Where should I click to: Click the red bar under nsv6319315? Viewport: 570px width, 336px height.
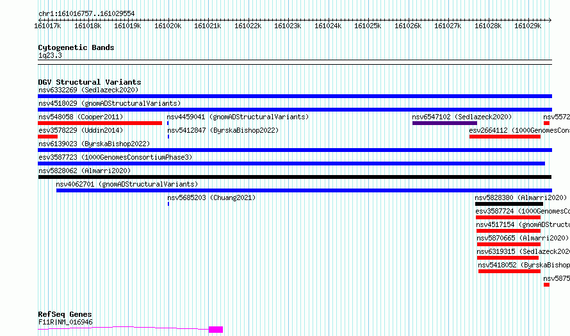507,258
